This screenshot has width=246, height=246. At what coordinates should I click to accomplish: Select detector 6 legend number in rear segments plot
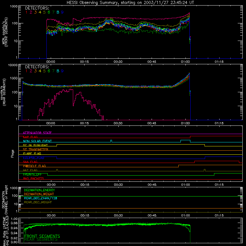coord(49,71)
